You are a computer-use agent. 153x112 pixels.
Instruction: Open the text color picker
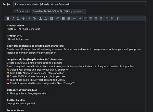pyautogui.click(x=40, y=18)
